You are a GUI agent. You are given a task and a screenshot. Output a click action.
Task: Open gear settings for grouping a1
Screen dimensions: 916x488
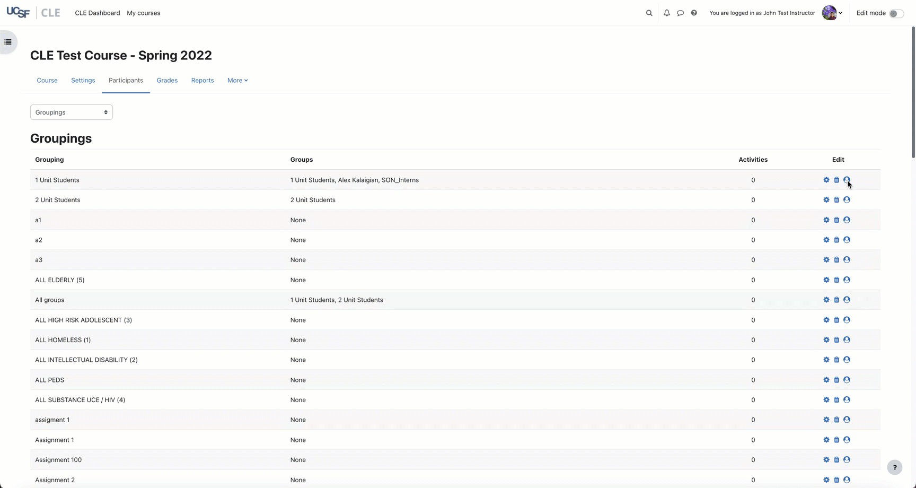pos(826,220)
